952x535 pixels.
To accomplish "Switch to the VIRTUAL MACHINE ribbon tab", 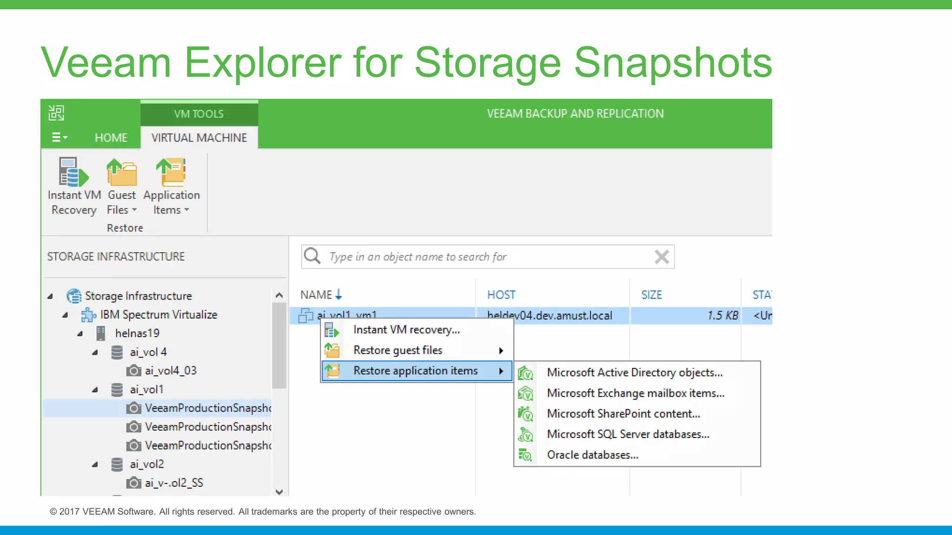I will pyautogui.click(x=199, y=138).
